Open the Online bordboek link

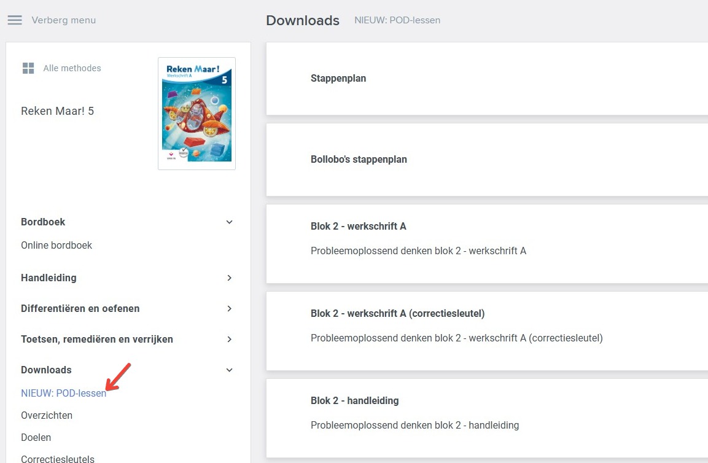click(x=56, y=246)
